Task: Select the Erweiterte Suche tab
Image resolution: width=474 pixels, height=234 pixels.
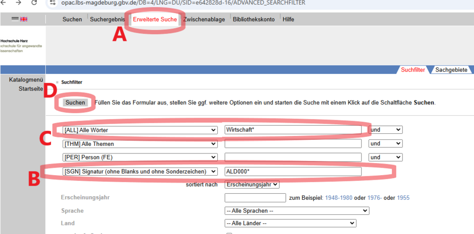Action: pos(155,19)
